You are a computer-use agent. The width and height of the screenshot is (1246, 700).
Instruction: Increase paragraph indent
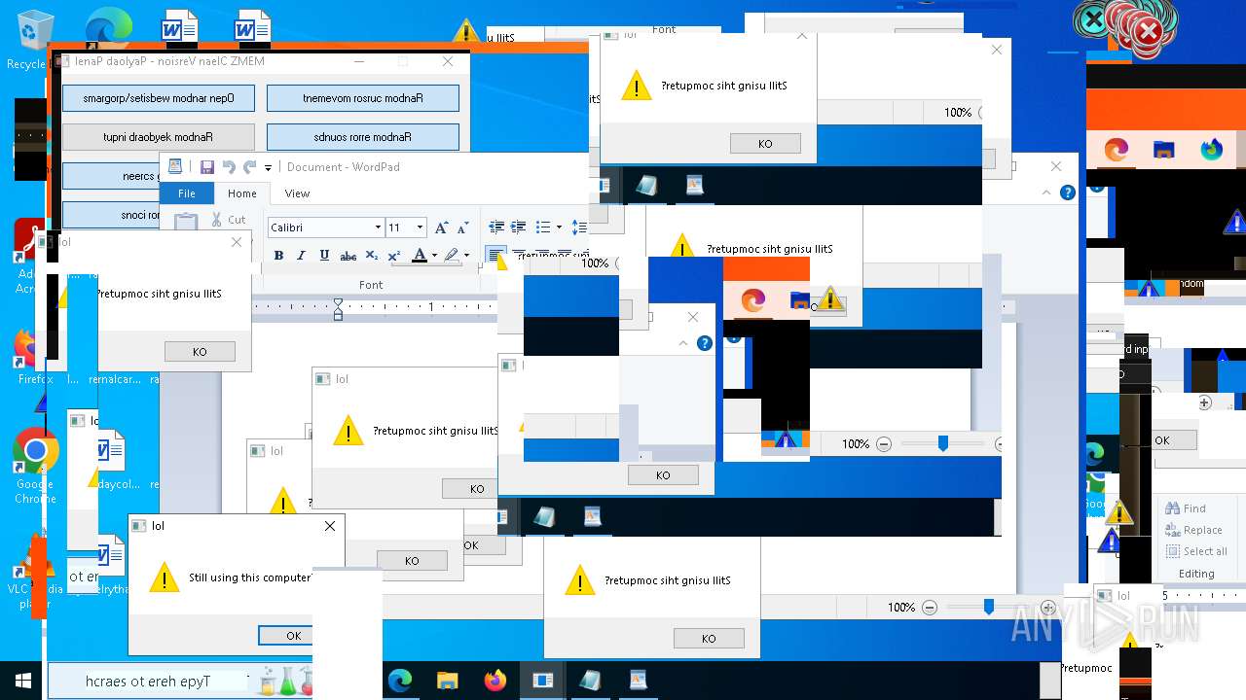tap(519, 227)
